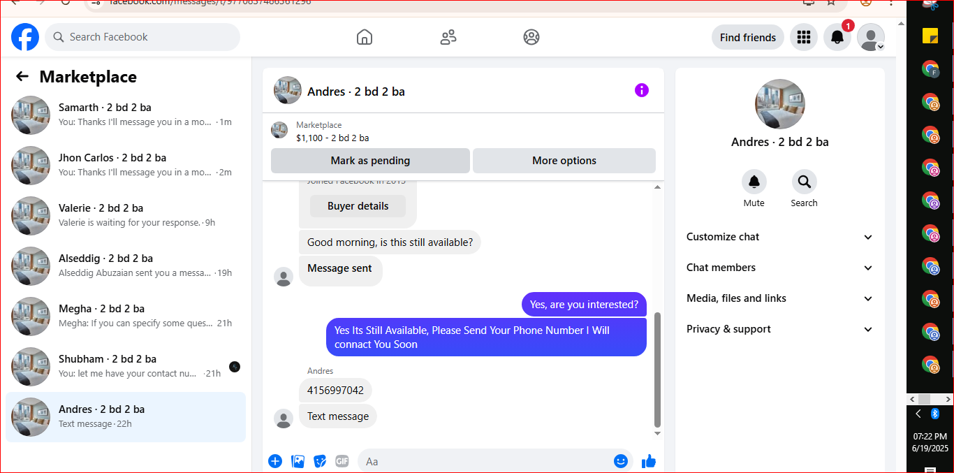Open the yellow sticky notes icon
The height and width of the screenshot is (473, 954).
tap(930, 36)
